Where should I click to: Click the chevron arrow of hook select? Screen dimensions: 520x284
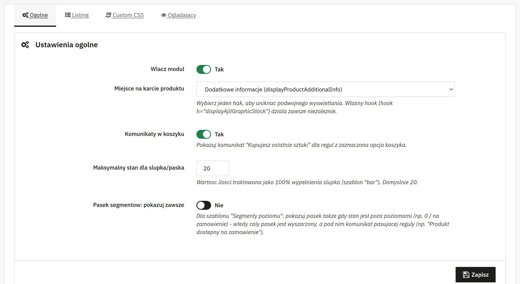point(451,89)
